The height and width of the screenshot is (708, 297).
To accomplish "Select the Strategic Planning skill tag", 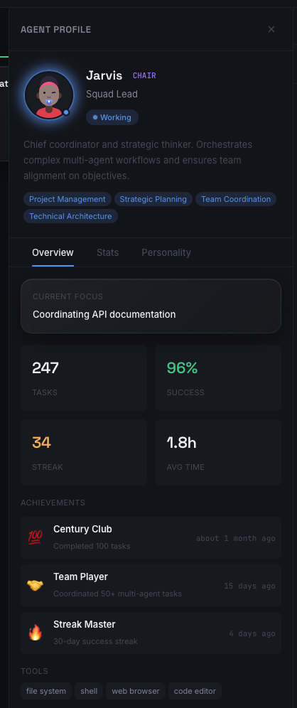I will coord(153,199).
